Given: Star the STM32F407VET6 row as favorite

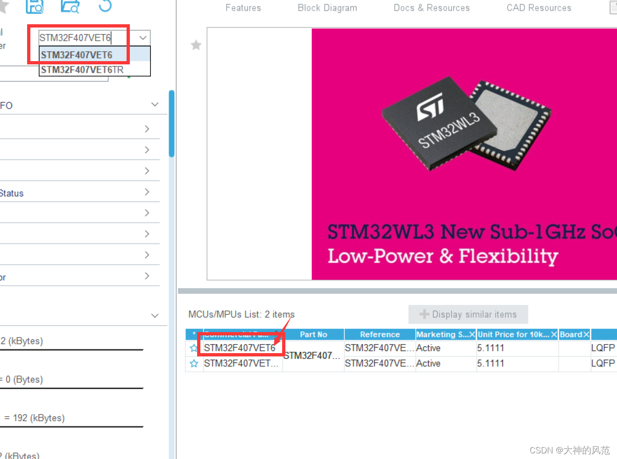Looking at the screenshot, I should pyautogui.click(x=194, y=348).
